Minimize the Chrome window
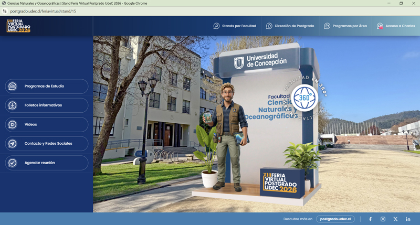 click(388, 3)
